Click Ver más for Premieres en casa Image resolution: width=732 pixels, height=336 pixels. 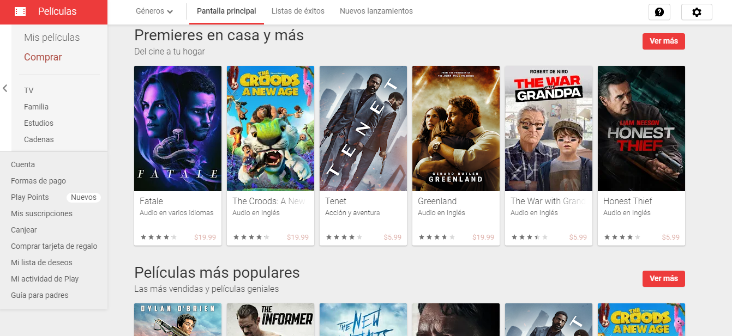tap(664, 41)
